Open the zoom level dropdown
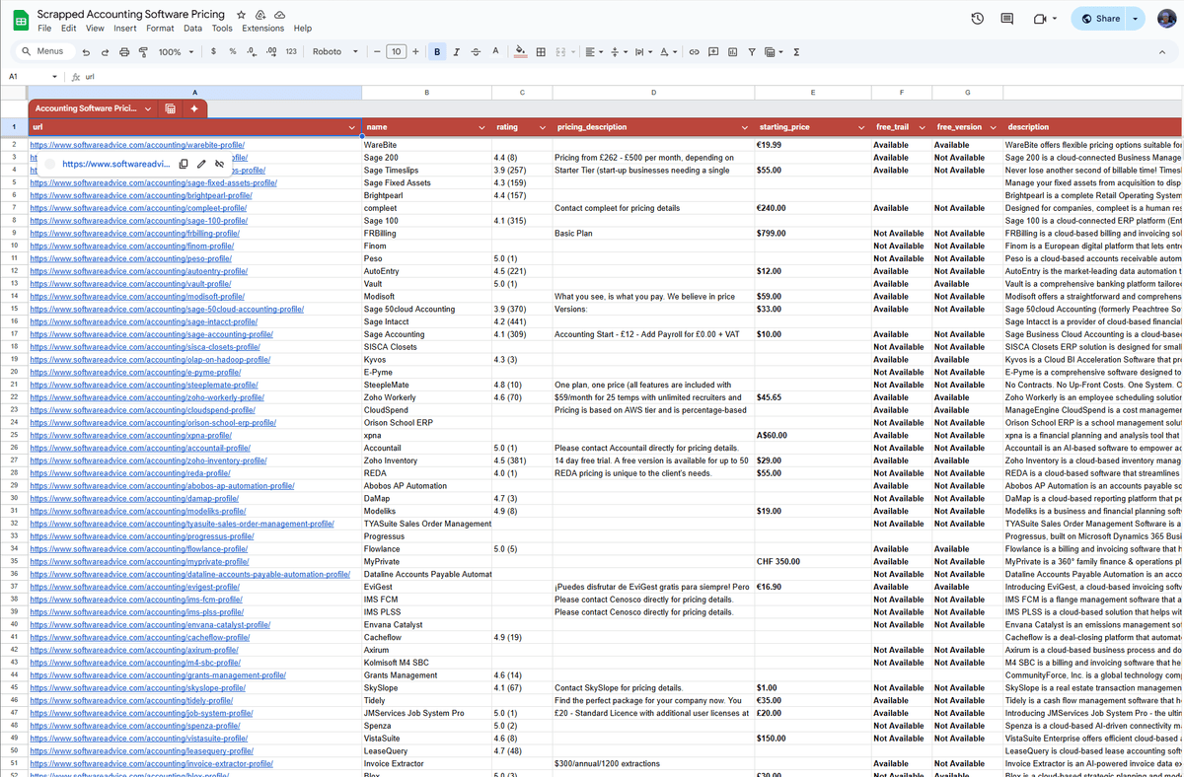The image size is (1184, 777). tap(177, 51)
